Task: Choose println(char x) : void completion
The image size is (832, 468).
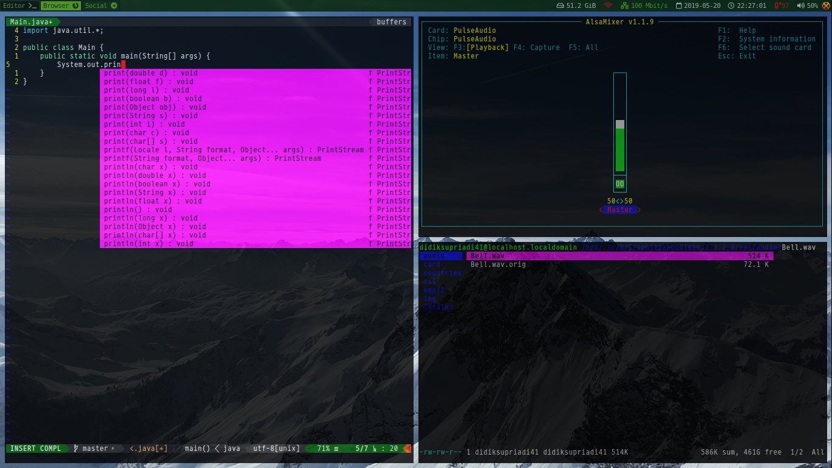Action: (256, 167)
